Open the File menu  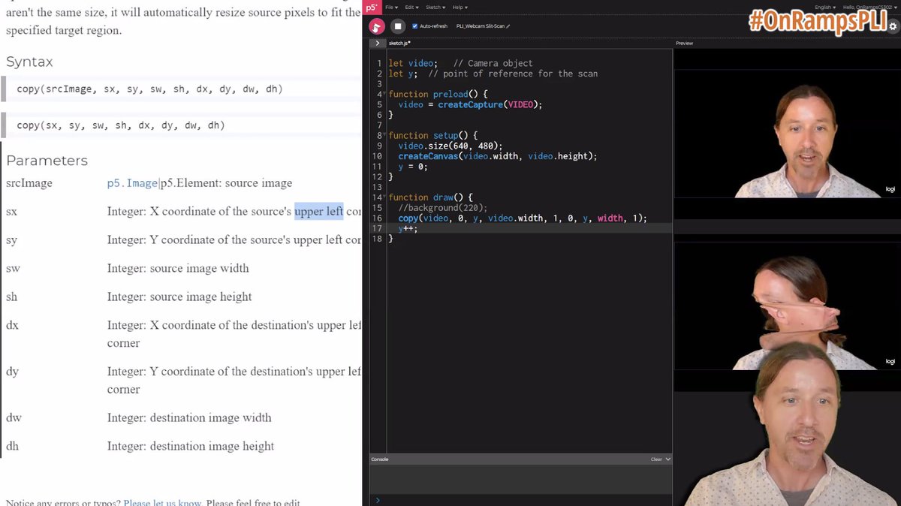pyautogui.click(x=391, y=8)
